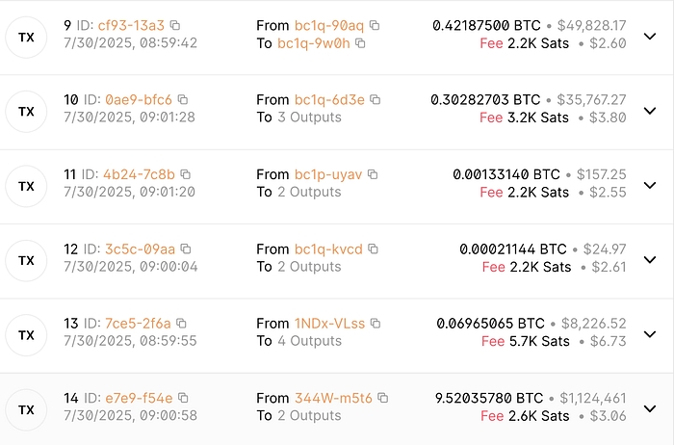This screenshot has width=674, height=445.
Task: Copy recipient address bc1q-9w0h
Action: pyautogui.click(x=360, y=43)
